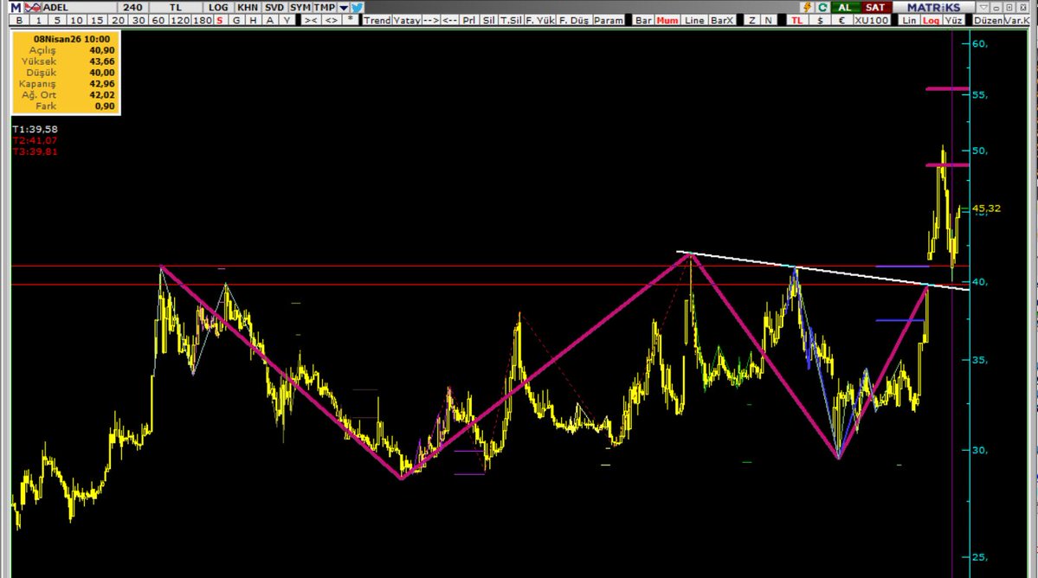The width and height of the screenshot is (1038, 578).
Task: Click the green C refresh icon
Action: tap(822, 7)
